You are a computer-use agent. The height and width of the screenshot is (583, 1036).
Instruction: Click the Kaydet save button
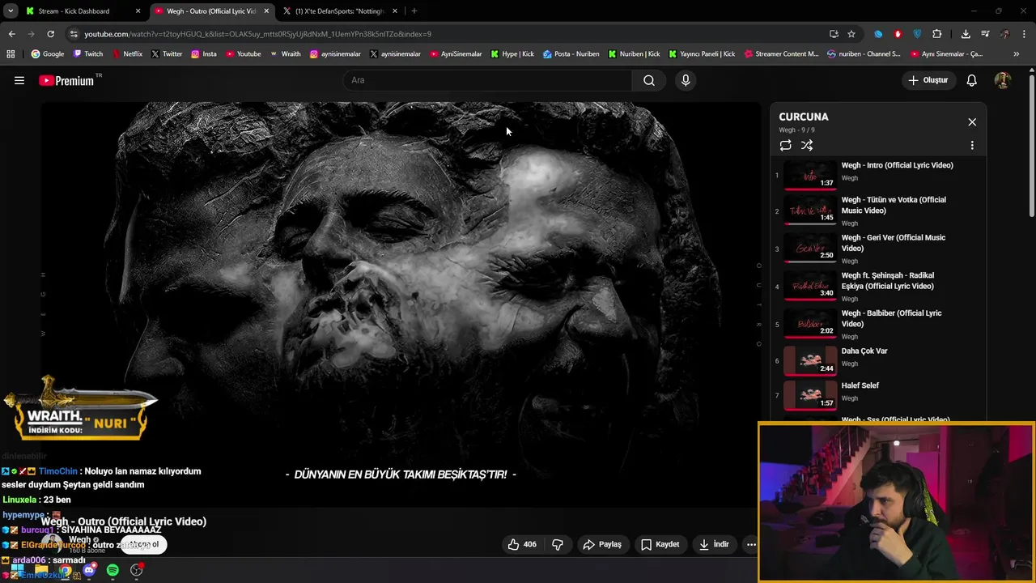coord(660,544)
